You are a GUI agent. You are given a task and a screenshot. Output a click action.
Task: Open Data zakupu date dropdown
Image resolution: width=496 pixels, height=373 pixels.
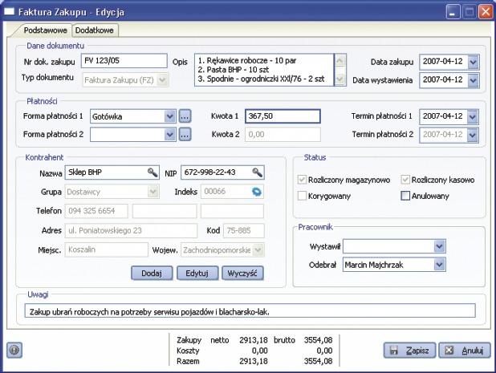tap(473, 62)
